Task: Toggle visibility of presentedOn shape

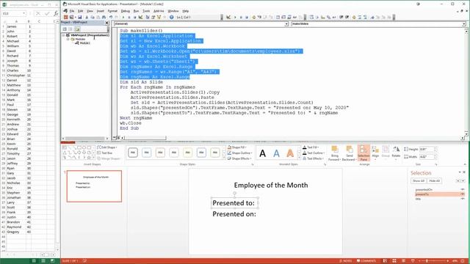Action: 463,190
